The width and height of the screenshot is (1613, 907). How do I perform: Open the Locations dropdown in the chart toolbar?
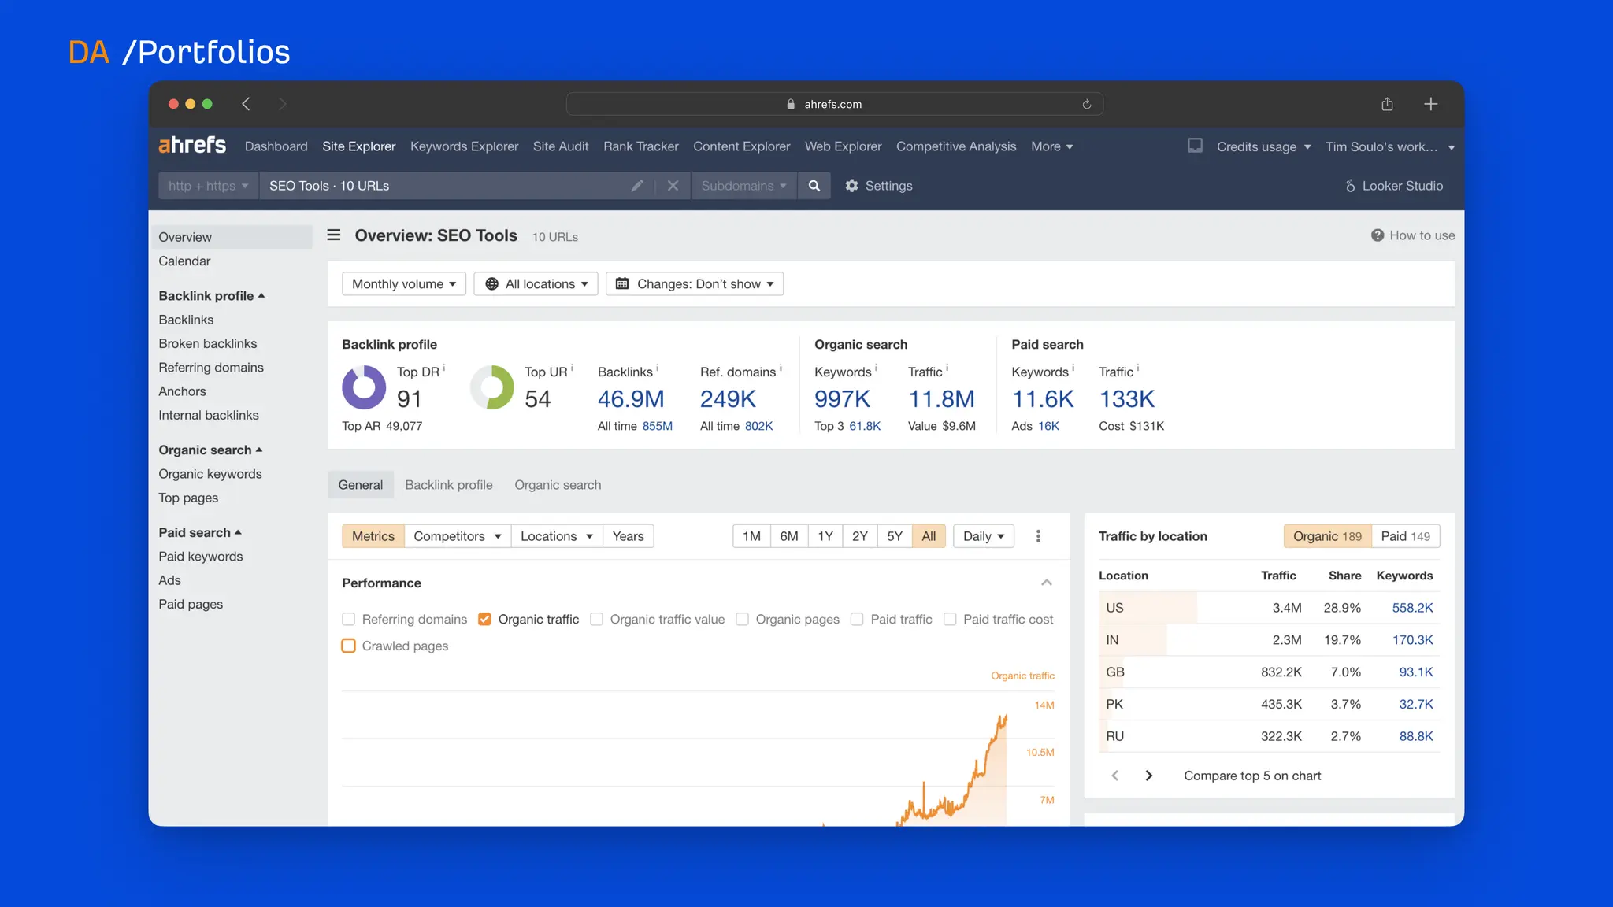click(557, 536)
